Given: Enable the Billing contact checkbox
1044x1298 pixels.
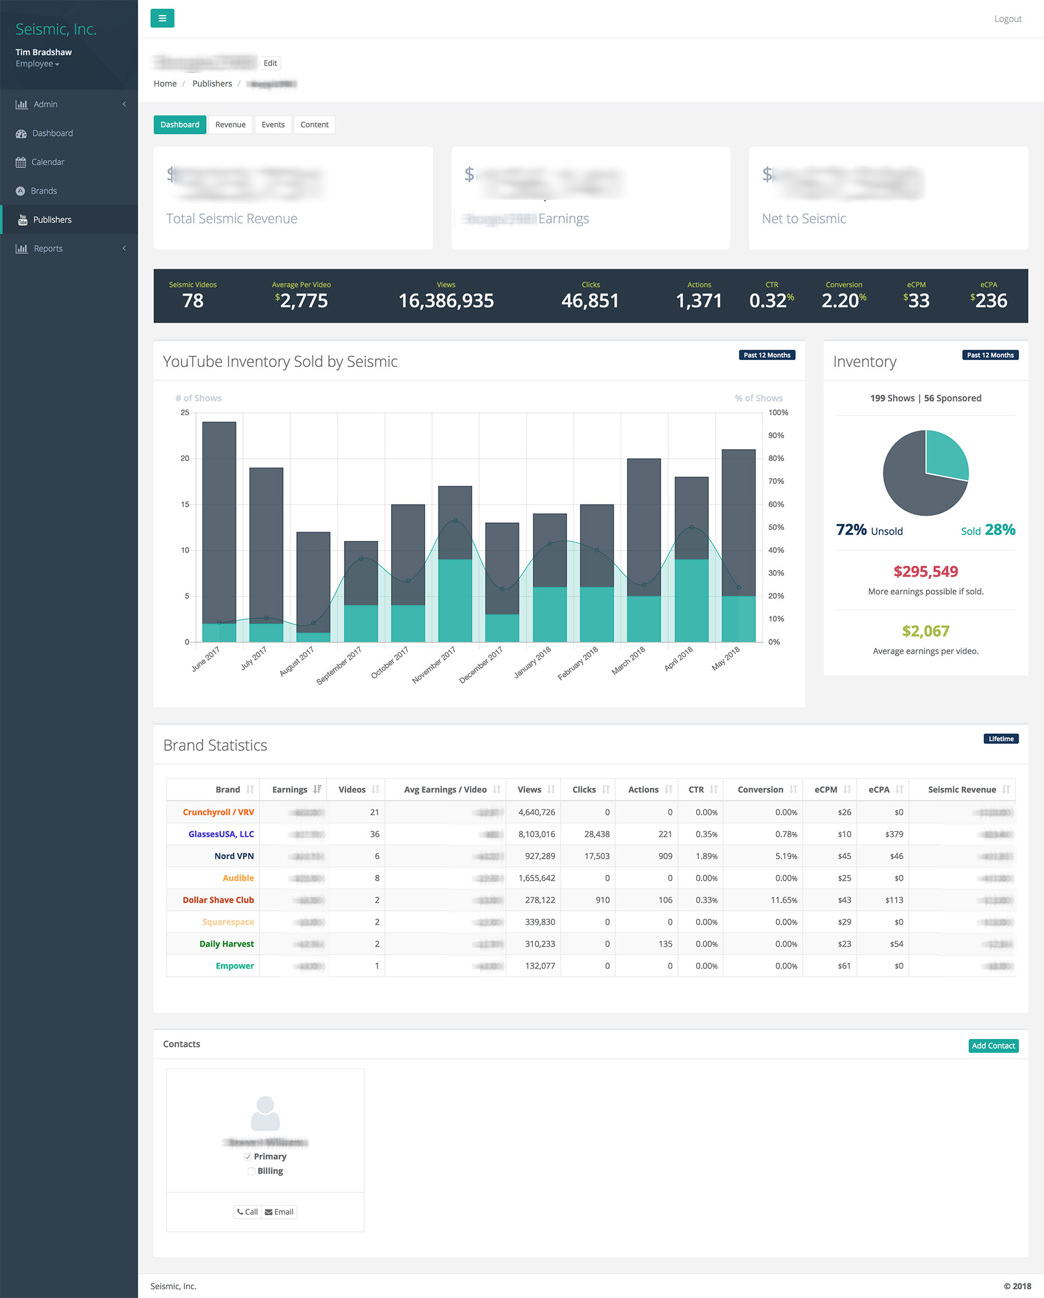Looking at the screenshot, I should [251, 1171].
